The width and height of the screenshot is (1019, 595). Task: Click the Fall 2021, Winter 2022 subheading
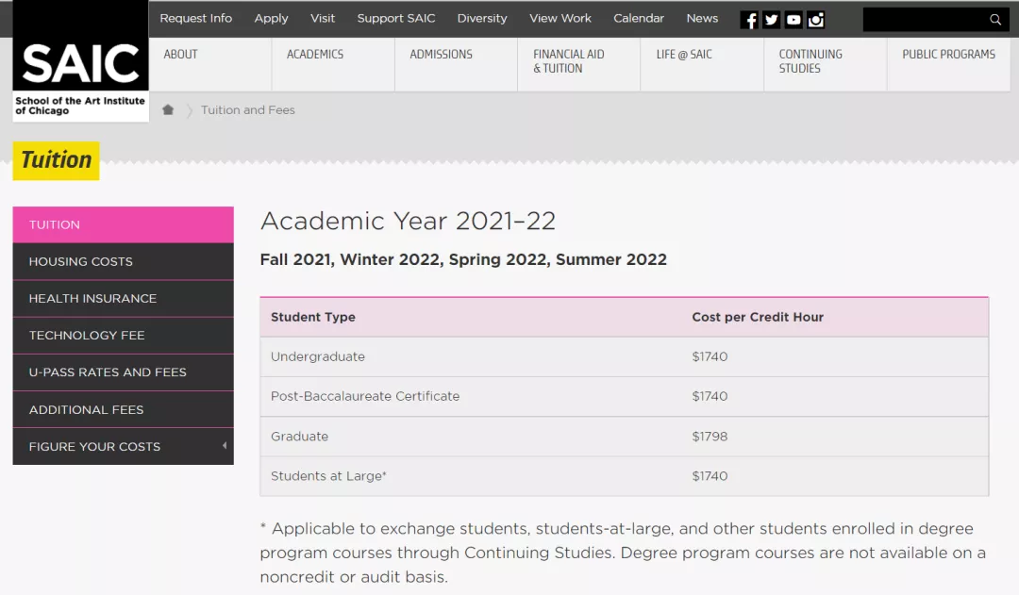[463, 260]
